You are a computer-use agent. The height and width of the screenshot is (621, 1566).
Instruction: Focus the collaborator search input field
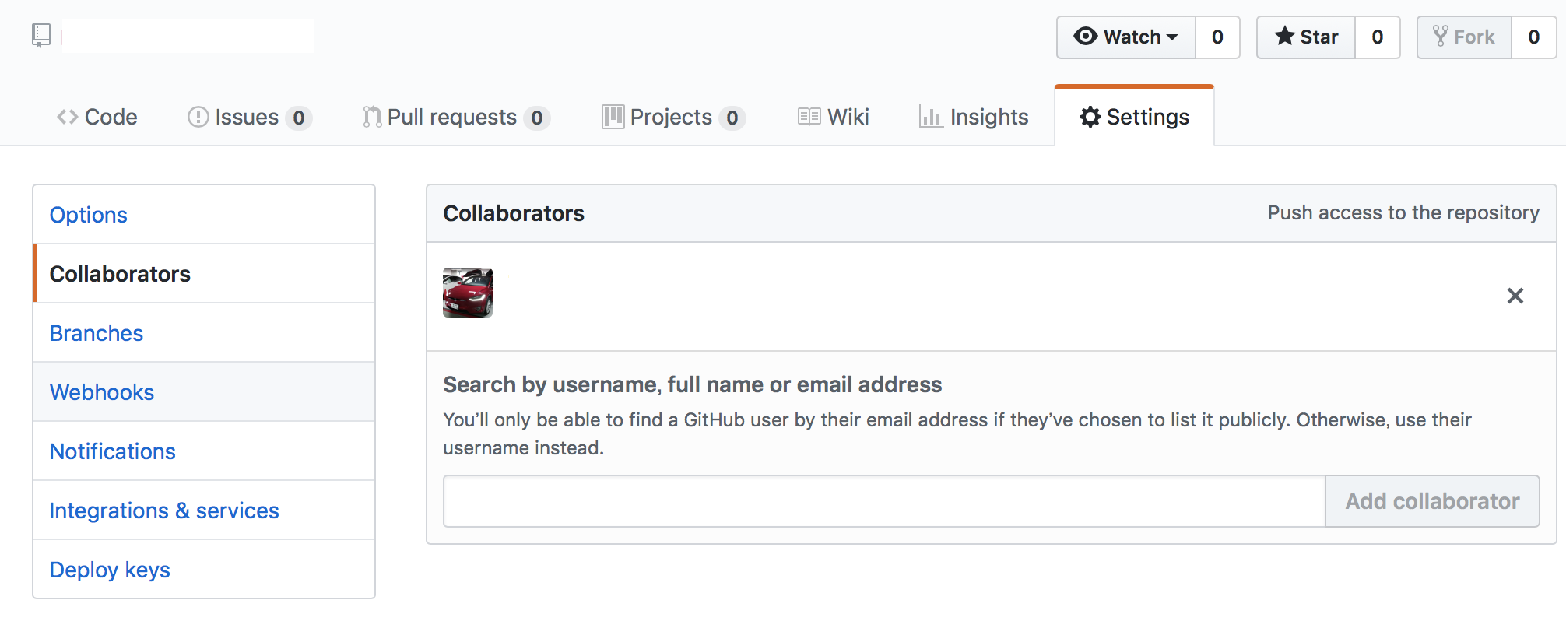884,501
